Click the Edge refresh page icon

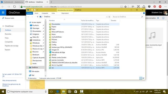click(x=14, y=7)
